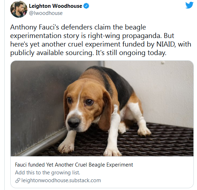Click the grated floor in the link image
The height and width of the screenshot is (190, 197).
coord(151,144)
